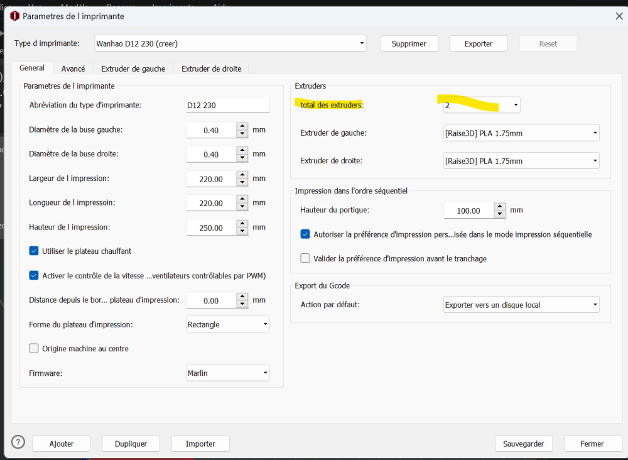Click the Diamètre de la buse droite field
The image size is (628, 460).
pyautogui.click(x=211, y=154)
